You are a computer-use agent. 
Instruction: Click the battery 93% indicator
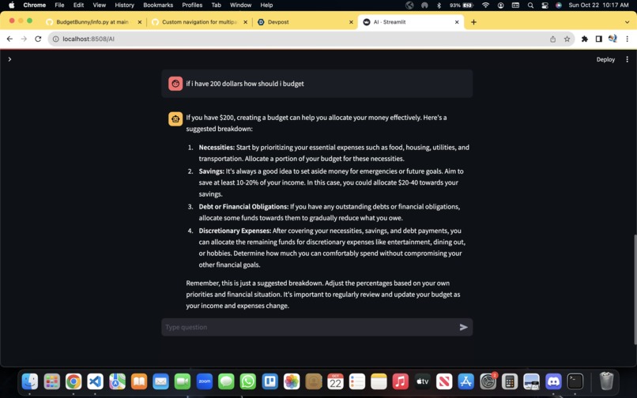[x=462, y=6]
